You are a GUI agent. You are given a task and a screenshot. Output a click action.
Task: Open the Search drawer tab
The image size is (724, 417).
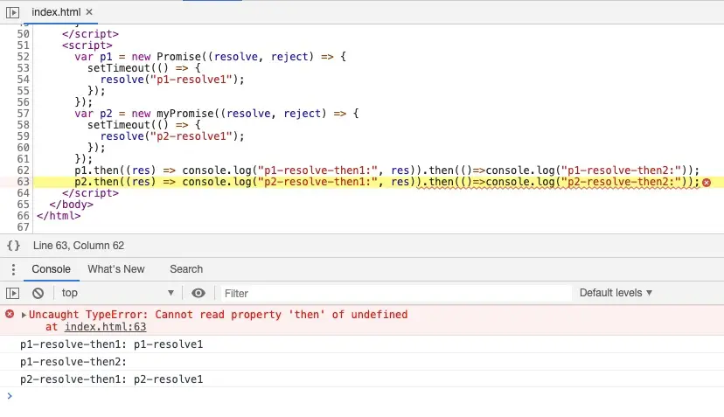186,269
